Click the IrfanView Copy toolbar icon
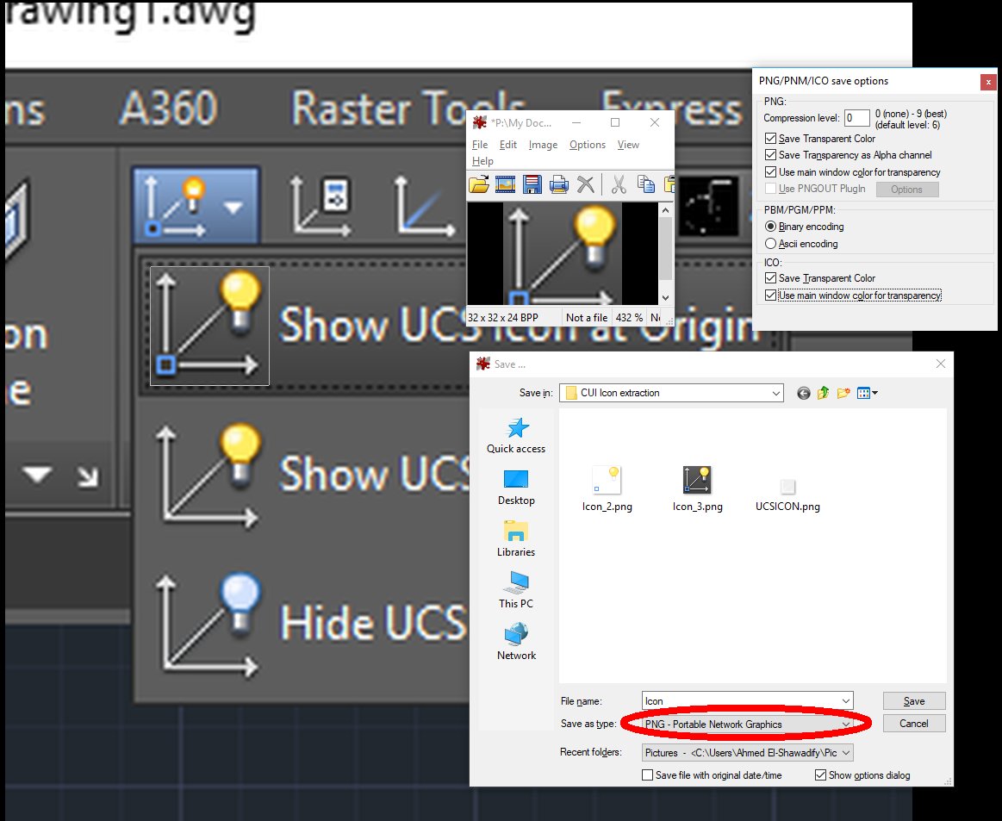The image size is (1002, 821). click(x=645, y=183)
